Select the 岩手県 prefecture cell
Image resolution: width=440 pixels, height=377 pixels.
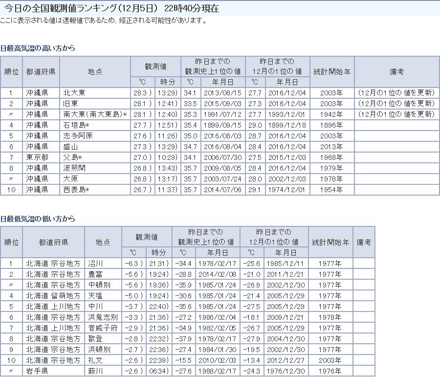[37, 371]
